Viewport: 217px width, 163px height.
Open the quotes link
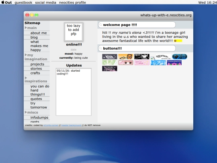pyautogui.click(x=36, y=99)
